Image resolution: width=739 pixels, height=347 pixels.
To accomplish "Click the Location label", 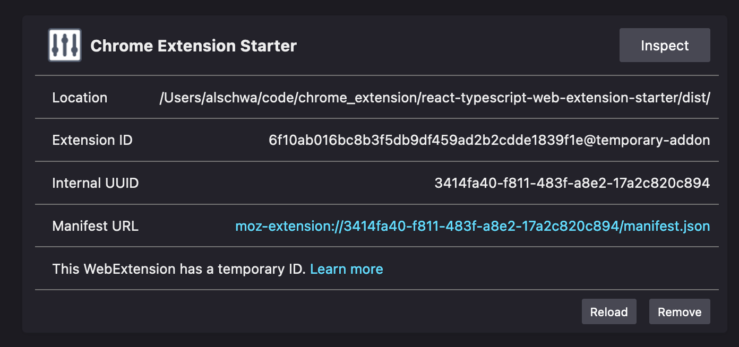I will 80,98.
